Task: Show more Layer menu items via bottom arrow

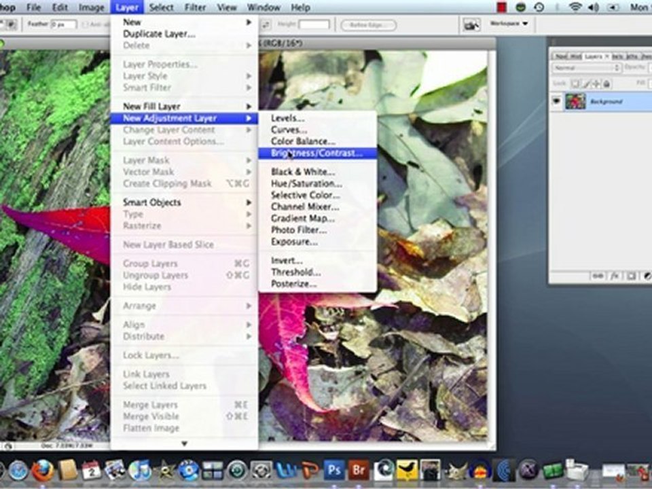Action: pos(184,443)
